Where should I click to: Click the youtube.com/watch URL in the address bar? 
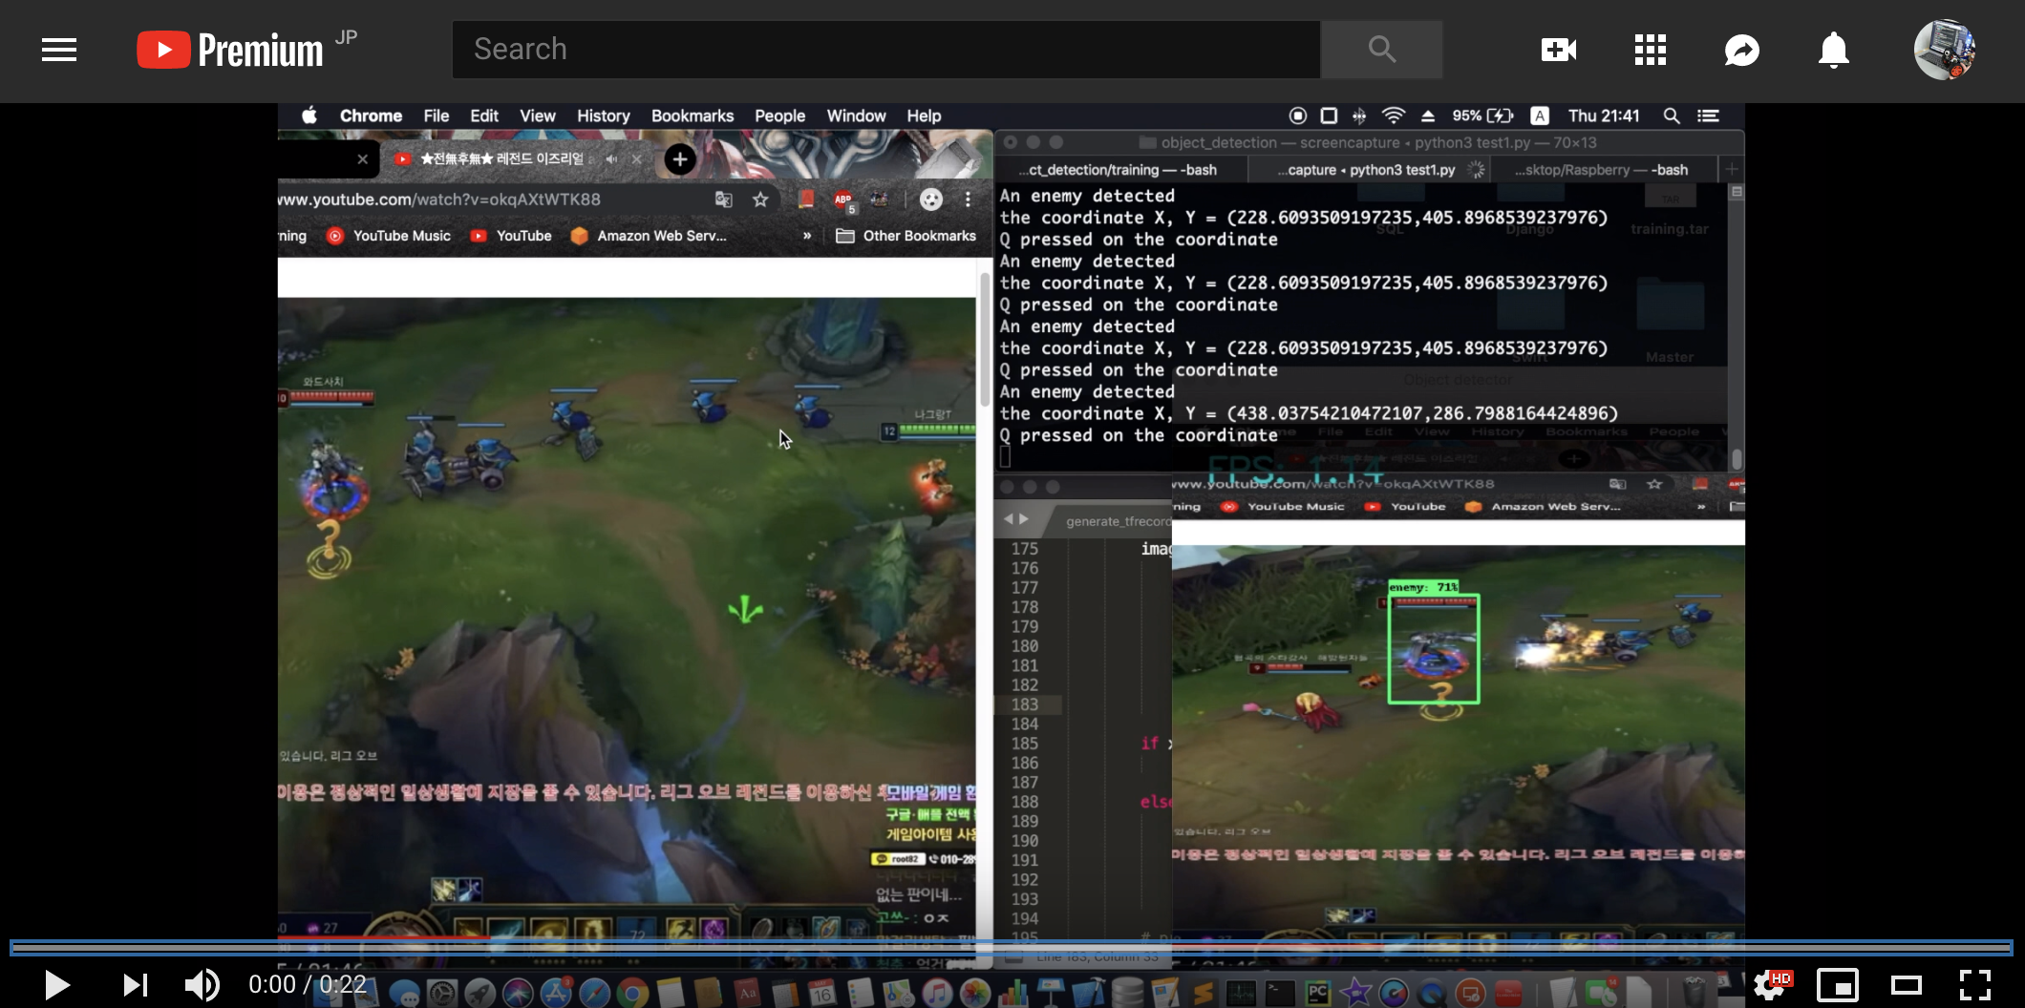point(439,199)
